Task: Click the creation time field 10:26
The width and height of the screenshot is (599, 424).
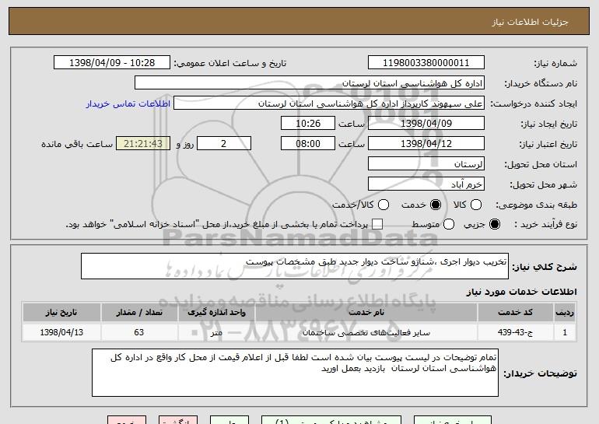Action: click(308, 124)
